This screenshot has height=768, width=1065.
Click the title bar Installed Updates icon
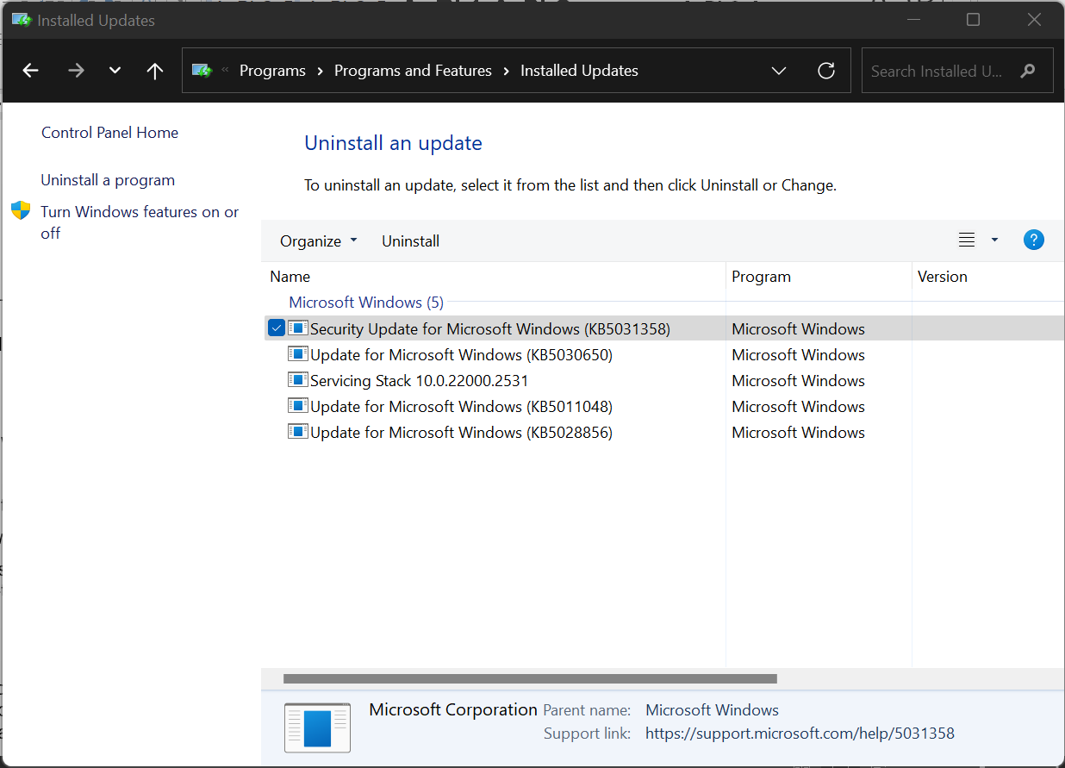[22, 20]
